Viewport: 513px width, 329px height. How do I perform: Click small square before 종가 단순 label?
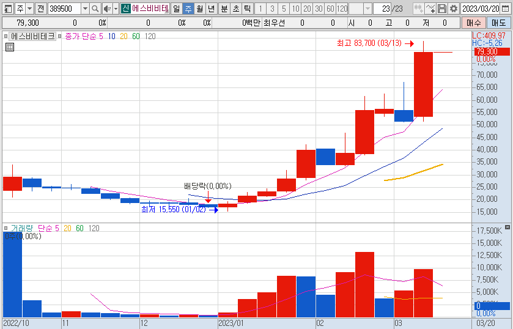point(59,36)
